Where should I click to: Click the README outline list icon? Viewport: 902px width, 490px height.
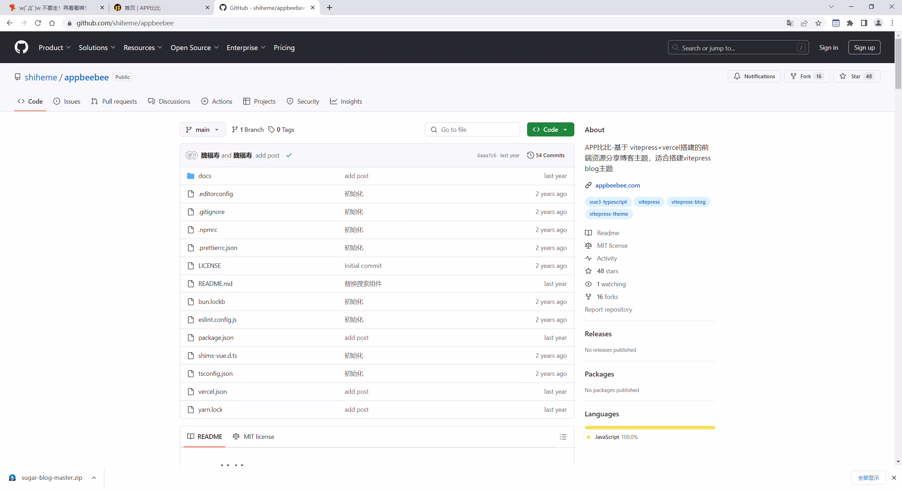point(563,437)
